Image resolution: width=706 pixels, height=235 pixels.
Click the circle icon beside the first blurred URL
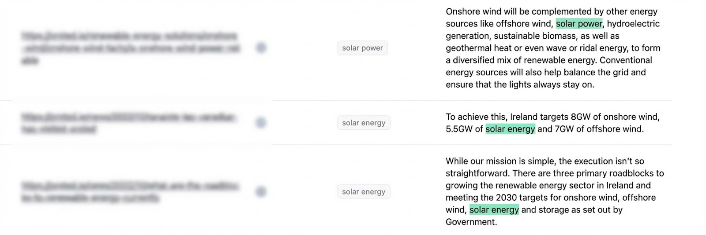pos(261,48)
